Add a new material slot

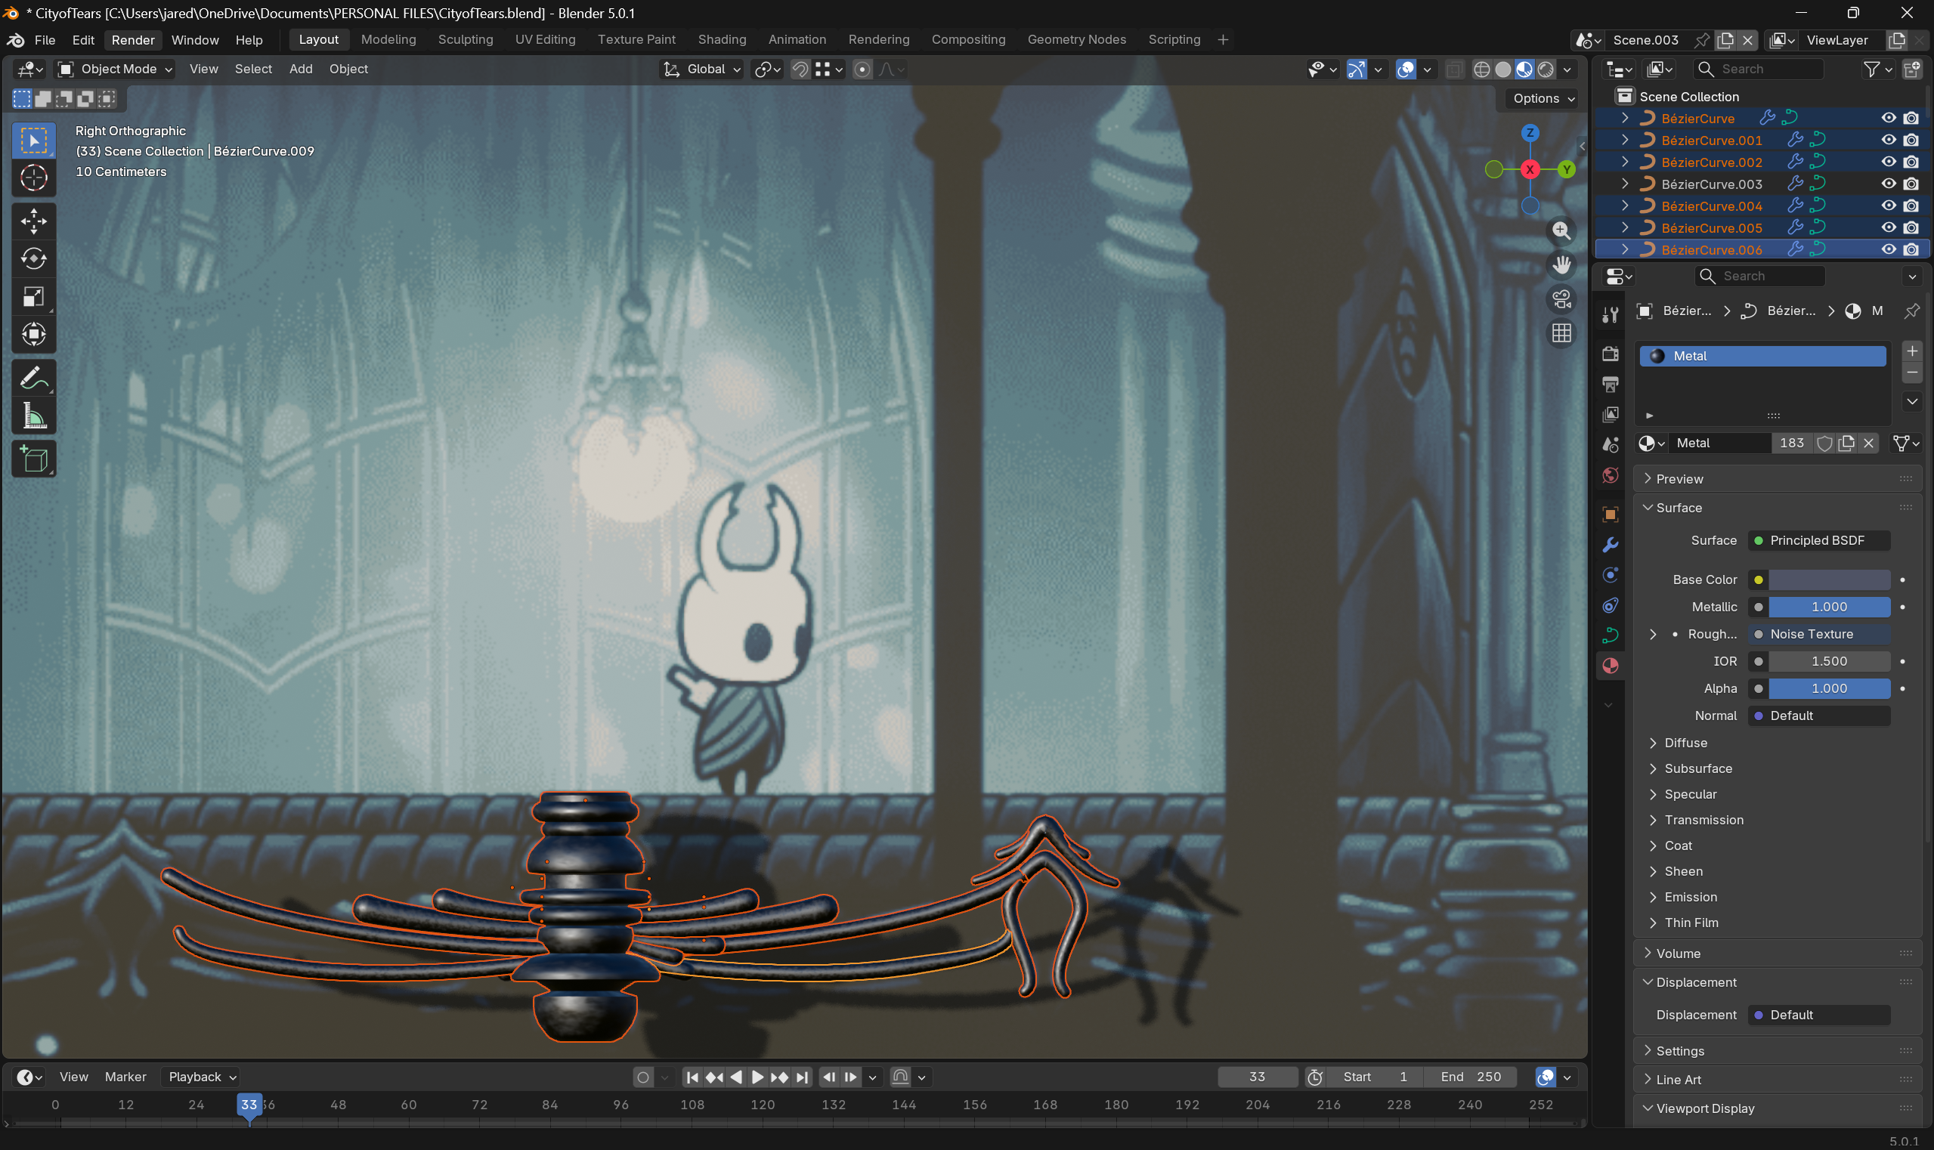[x=1911, y=351]
